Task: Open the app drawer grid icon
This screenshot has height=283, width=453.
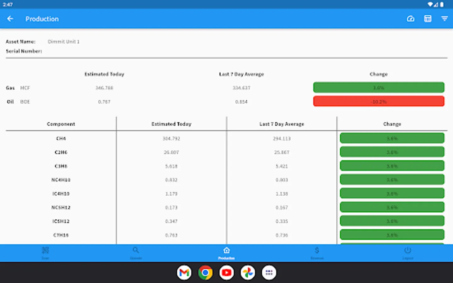Action: (x=269, y=273)
